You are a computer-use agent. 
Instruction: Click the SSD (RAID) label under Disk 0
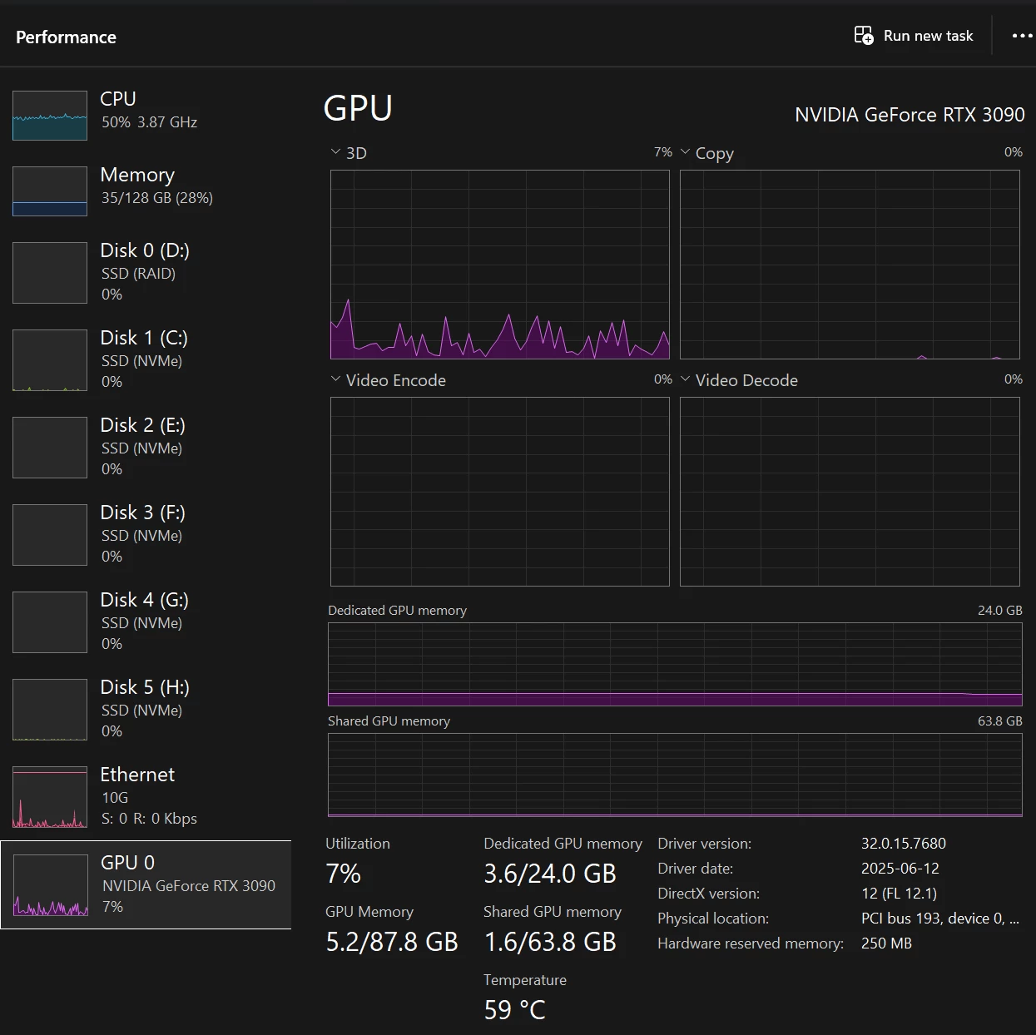point(138,274)
